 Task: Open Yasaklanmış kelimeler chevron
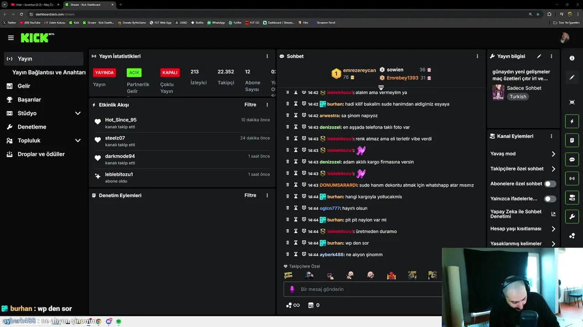pos(553,244)
